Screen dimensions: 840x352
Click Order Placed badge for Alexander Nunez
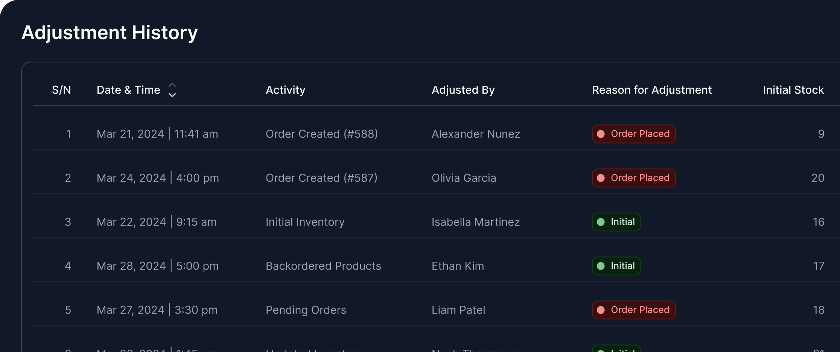633,134
